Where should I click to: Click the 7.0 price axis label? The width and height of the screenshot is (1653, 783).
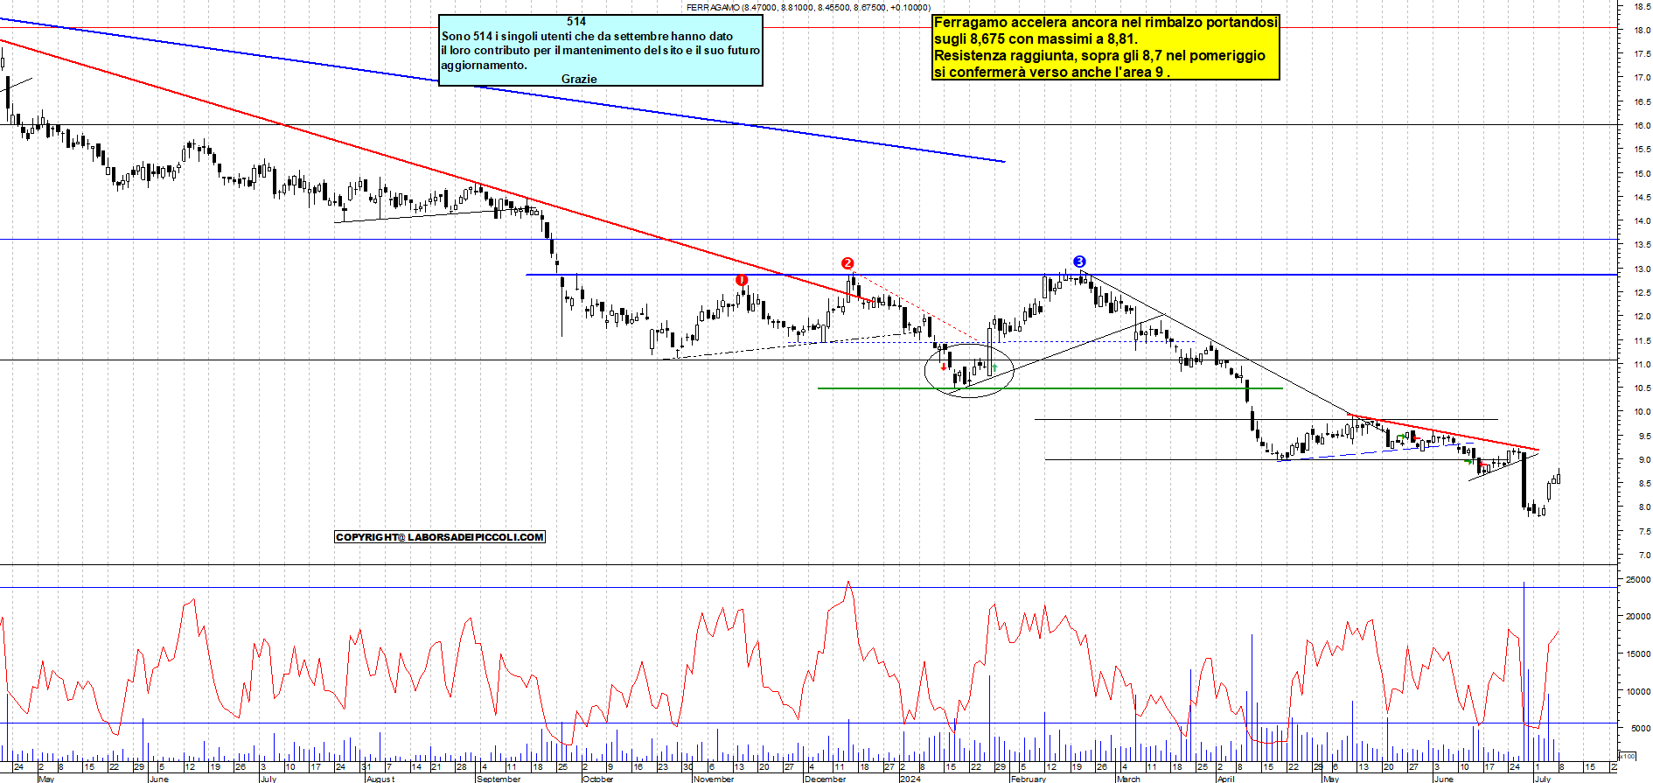tap(1644, 555)
